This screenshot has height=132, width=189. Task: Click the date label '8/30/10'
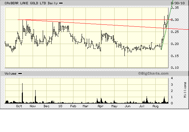pyautogui.click(x=178, y=3)
